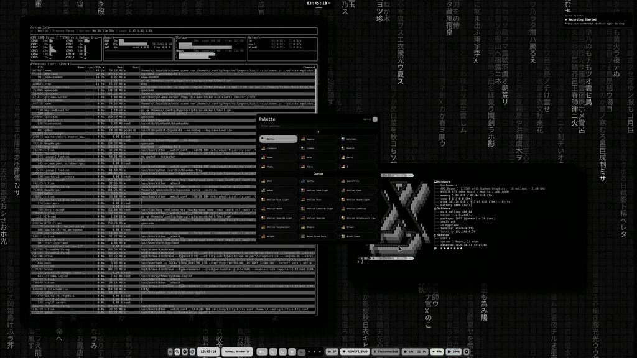Apply the Lahabana palette
This screenshot has width=637, height=358.
tap(278, 148)
